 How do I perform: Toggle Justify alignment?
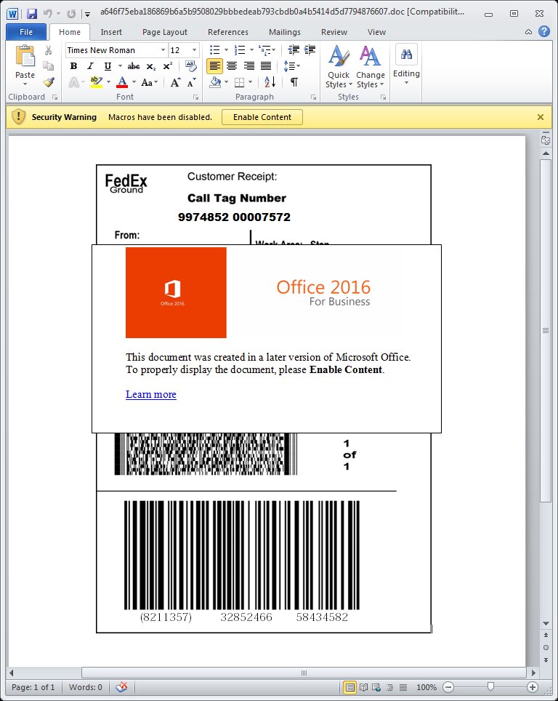click(266, 66)
